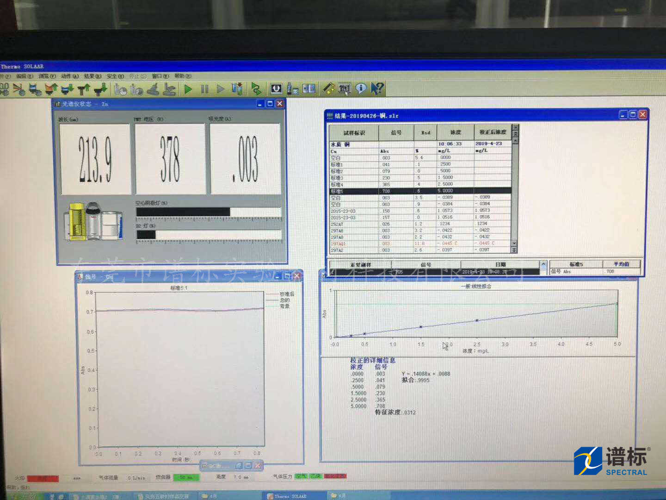Open the 动作 (Action) menu
This screenshot has height=500, width=666.
[69, 76]
